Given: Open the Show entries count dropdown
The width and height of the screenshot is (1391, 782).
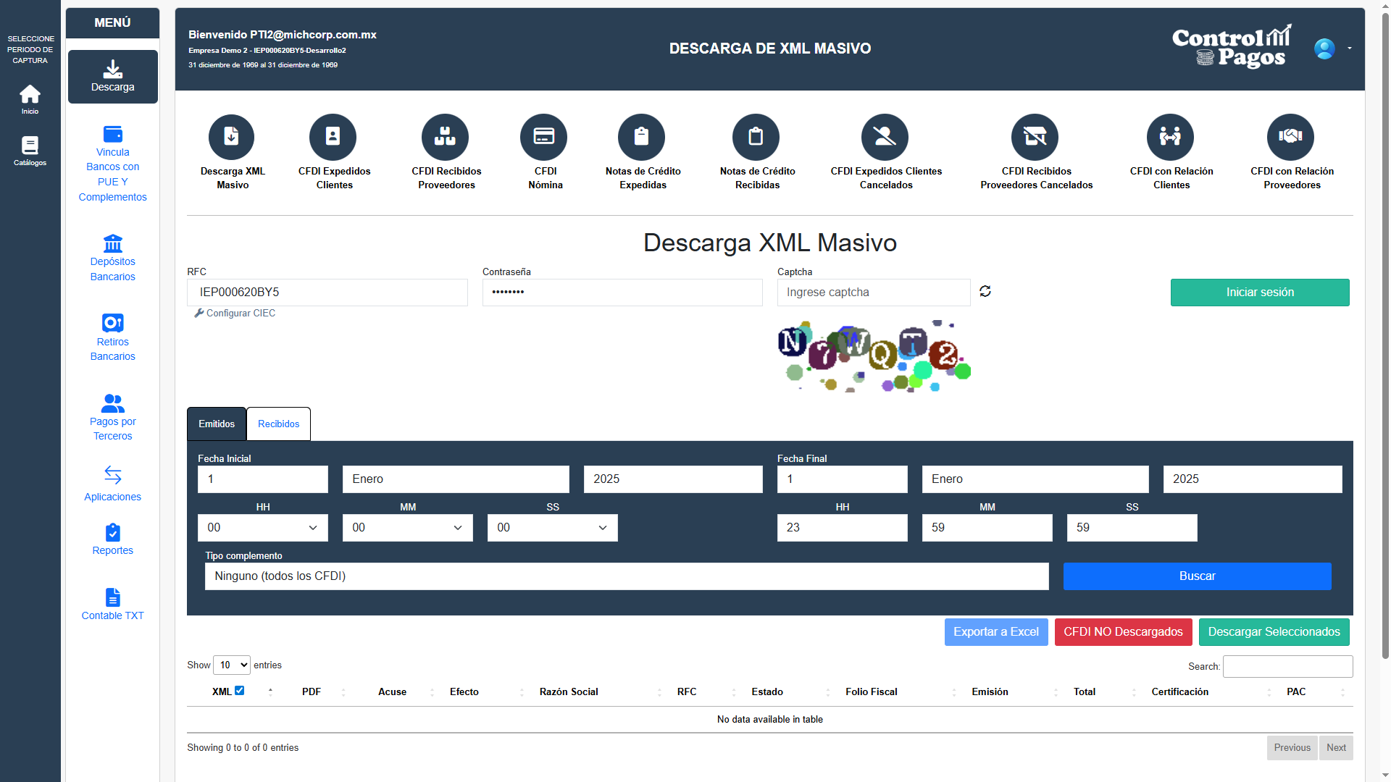Looking at the screenshot, I should (232, 665).
